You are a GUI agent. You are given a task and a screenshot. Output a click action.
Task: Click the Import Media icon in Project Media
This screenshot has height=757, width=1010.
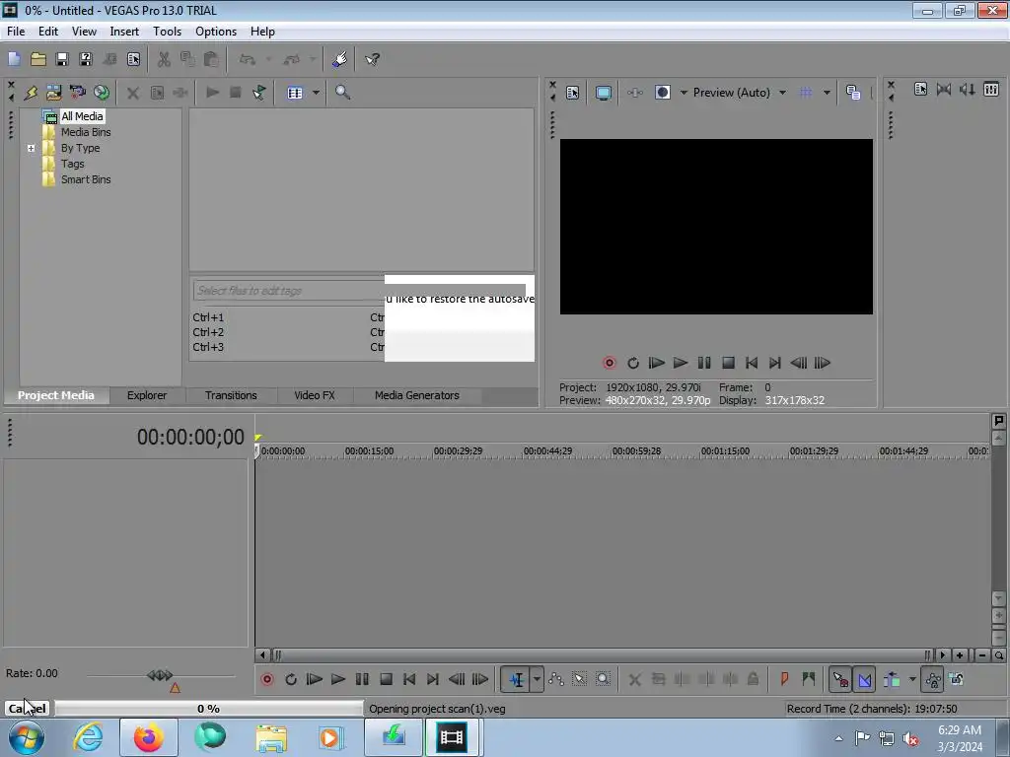tap(53, 93)
